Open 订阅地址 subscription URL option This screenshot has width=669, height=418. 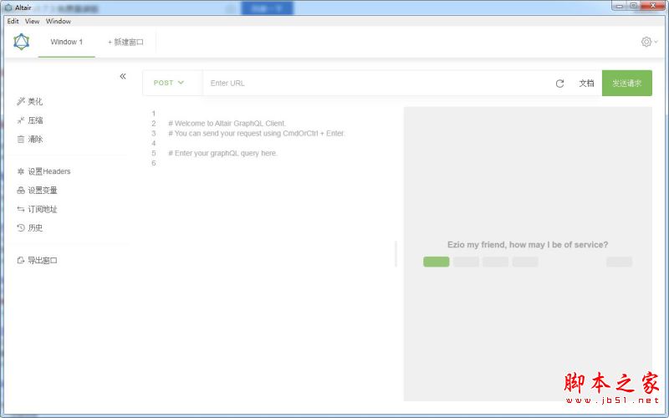tap(37, 209)
